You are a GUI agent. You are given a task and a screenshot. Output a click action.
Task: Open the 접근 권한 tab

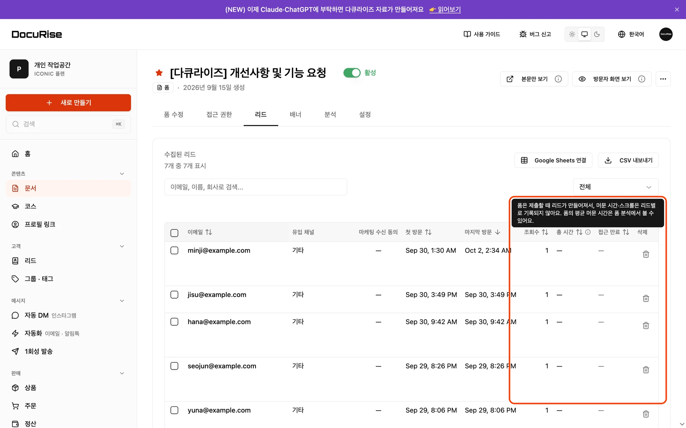tap(219, 114)
